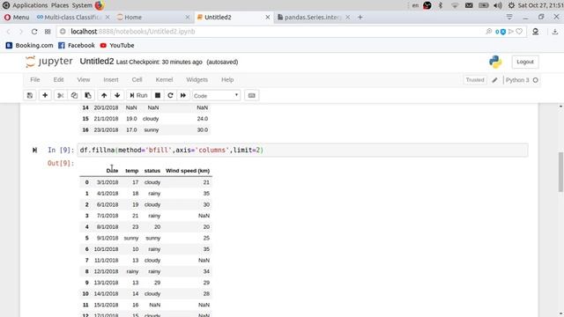The width and height of the screenshot is (564, 317).
Task: Click the Python logo in the header
Action: (495, 62)
